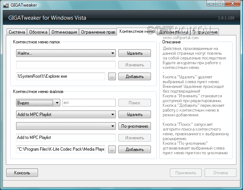
Task: Minimize the GIGATweaker window
Action: (211, 4)
